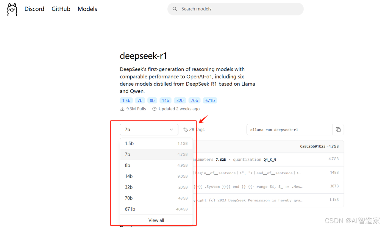Select 671b 404GB option
This screenshot has height=227, width=381.
(156, 209)
